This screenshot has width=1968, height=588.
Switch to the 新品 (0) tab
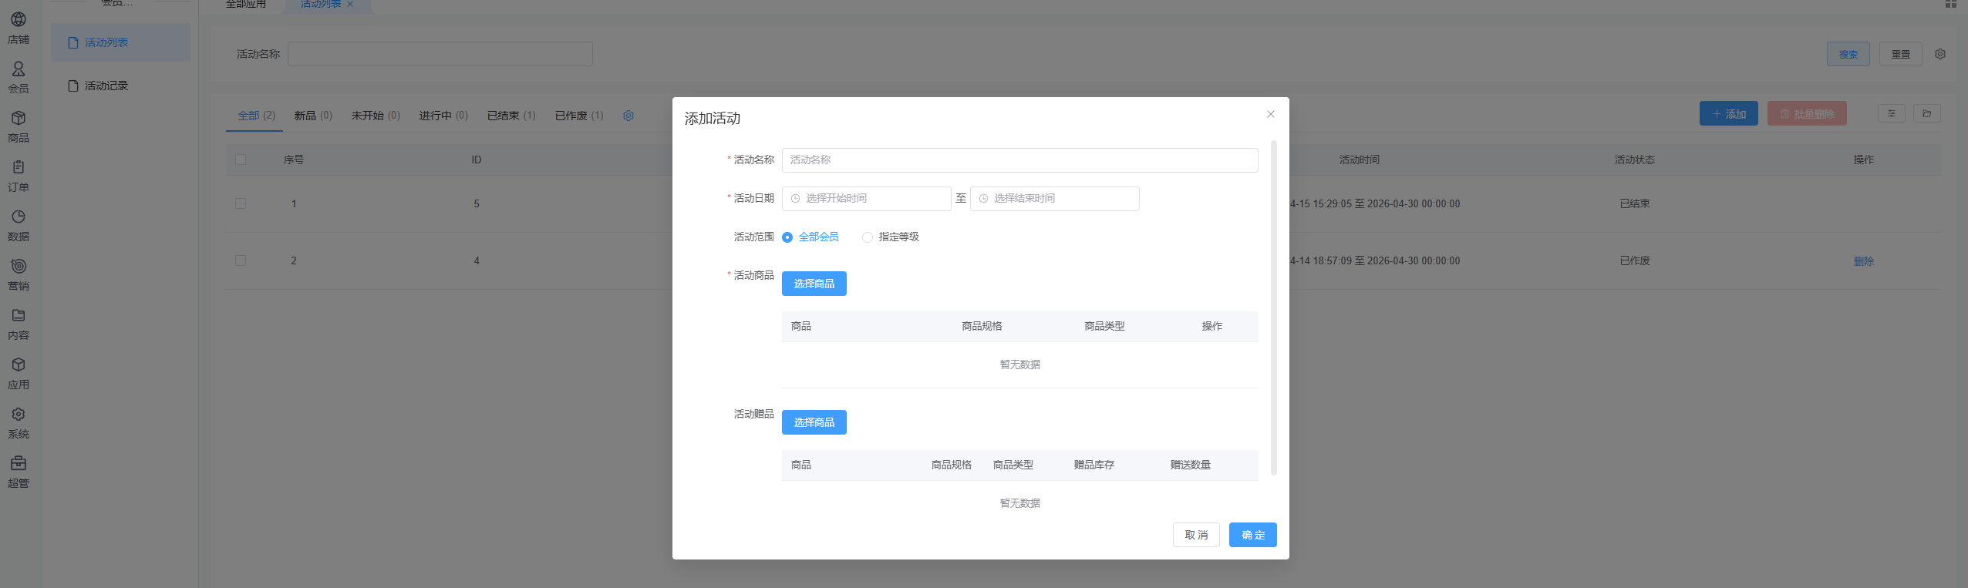point(313,116)
